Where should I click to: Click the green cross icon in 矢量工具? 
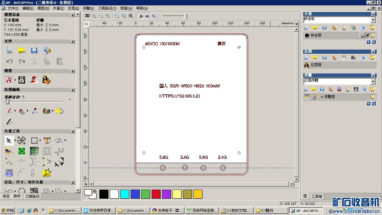(x=22, y=151)
